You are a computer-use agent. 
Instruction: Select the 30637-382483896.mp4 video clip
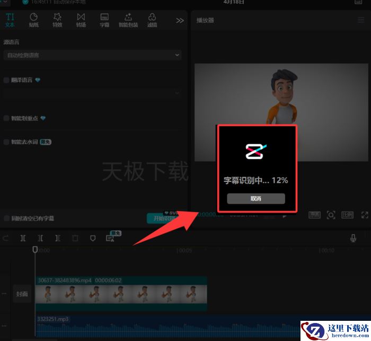pyautogui.click(x=121, y=293)
